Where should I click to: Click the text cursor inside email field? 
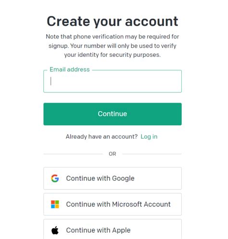[51, 81]
